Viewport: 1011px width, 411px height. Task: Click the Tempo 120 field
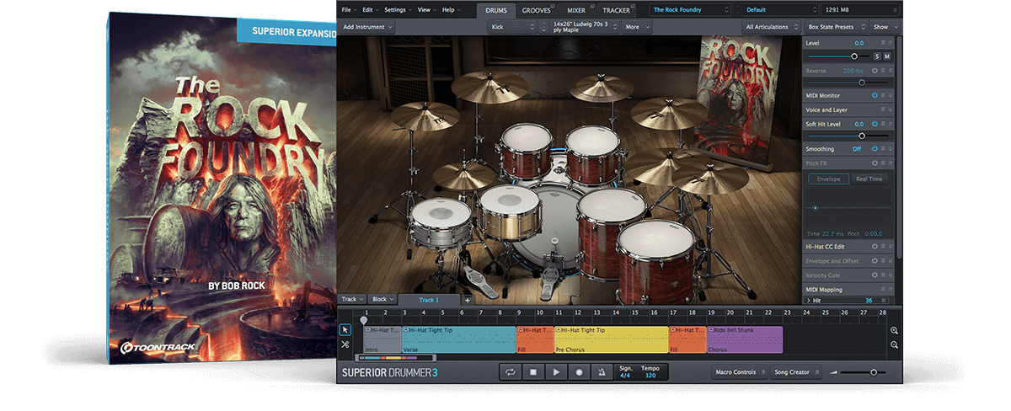[x=650, y=371]
